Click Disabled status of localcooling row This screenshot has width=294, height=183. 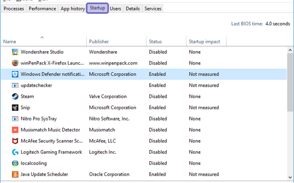coord(158,163)
